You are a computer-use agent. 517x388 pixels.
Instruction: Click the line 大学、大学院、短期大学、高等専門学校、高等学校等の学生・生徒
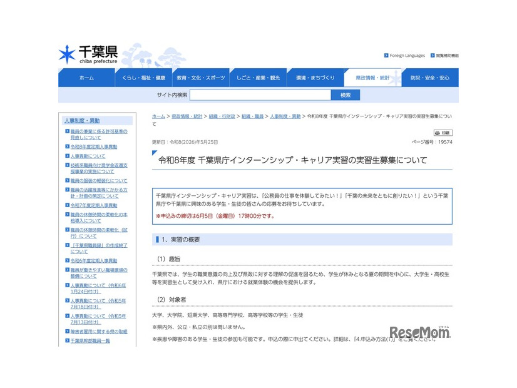pyautogui.click(x=227, y=315)
